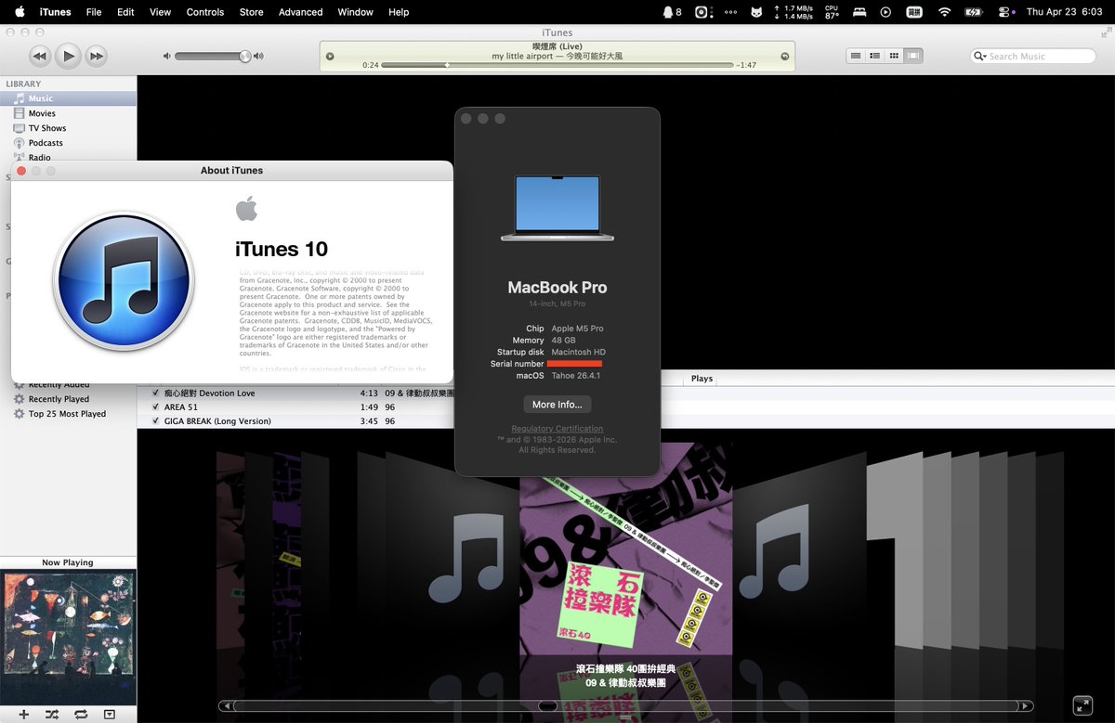Open the search magnifier options dropdown
This screenshot has height=723, width=1115.
tap(980, 56)
